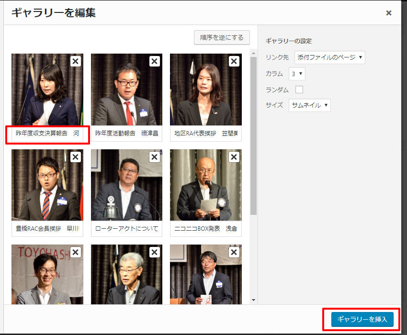Remove the ローターアクトについて image with X
Image resolution: width=407 pixels, height=335 pixels.
click(154, 157)
